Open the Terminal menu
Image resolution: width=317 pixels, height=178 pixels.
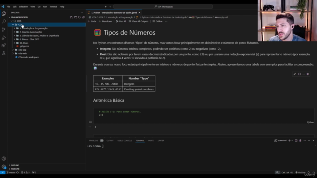pos(53,7)
